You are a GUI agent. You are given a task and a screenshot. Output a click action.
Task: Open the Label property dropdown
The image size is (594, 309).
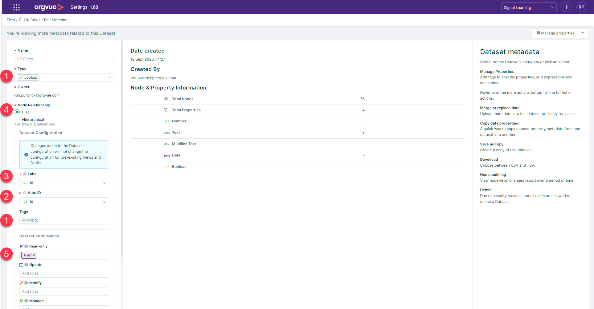[x=64, y=183]
